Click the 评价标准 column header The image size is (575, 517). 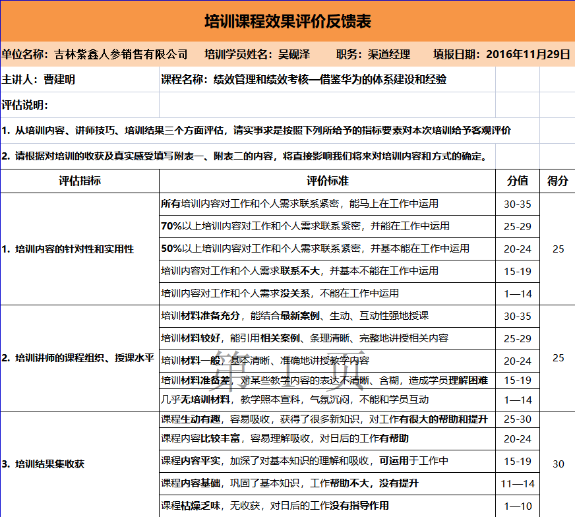328,181
